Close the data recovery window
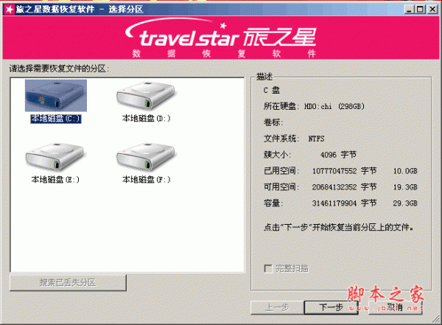442x325 pixels. (432, 10)
